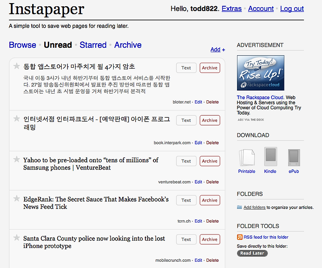This screenshot has width=322, height=268.
Task: Select the ePub reader download icon
Action: [294, 158]
